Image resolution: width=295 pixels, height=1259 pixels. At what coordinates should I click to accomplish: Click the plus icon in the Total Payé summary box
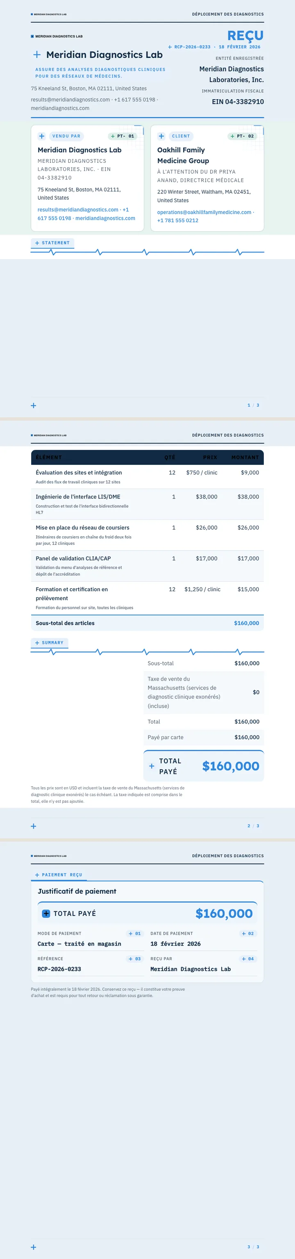[152, 766]
